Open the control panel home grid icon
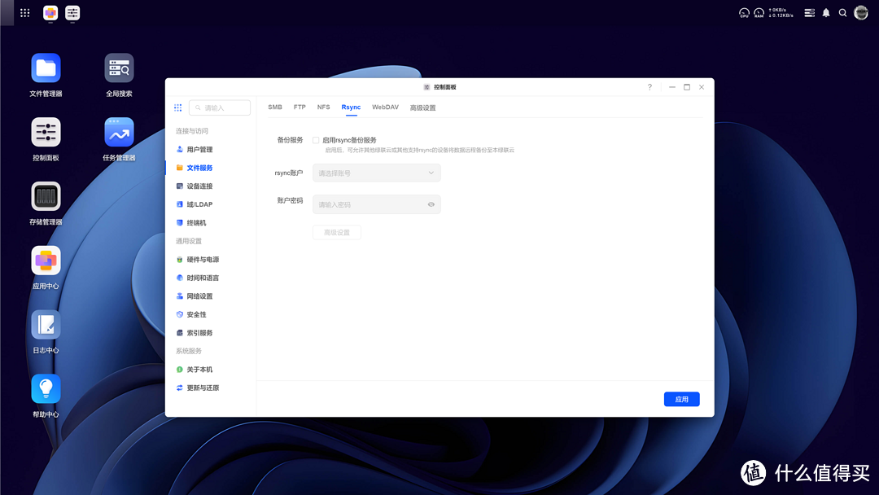The height and width of the screenshot is (495, 879). [x=177, y=107]
